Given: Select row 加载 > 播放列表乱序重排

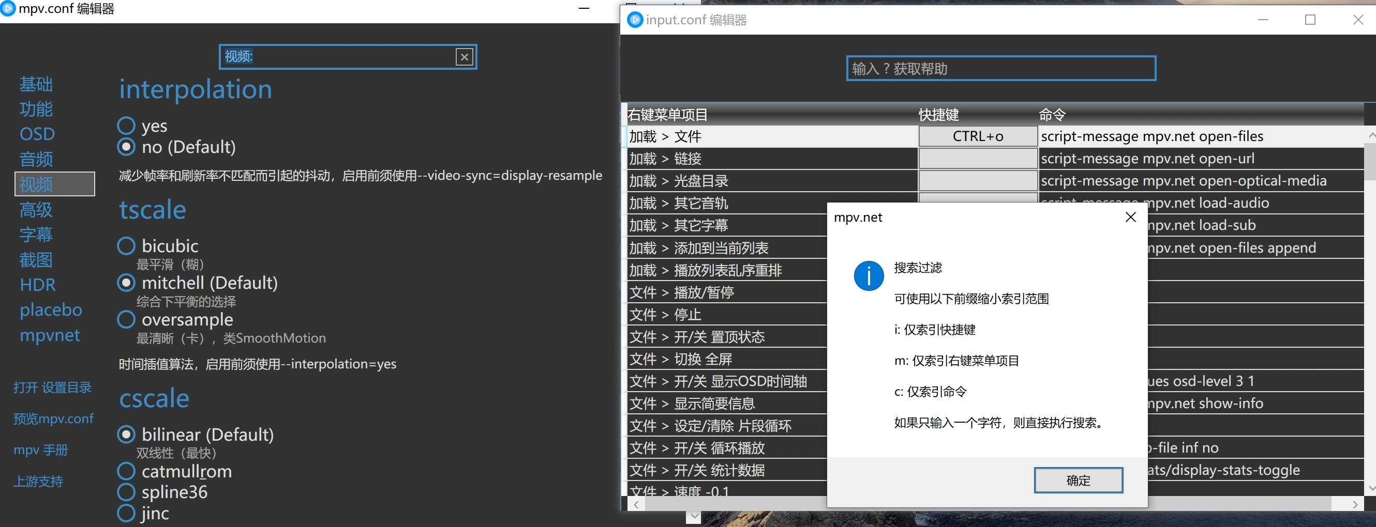Looking at the screenshot, I should click(727, 270).
